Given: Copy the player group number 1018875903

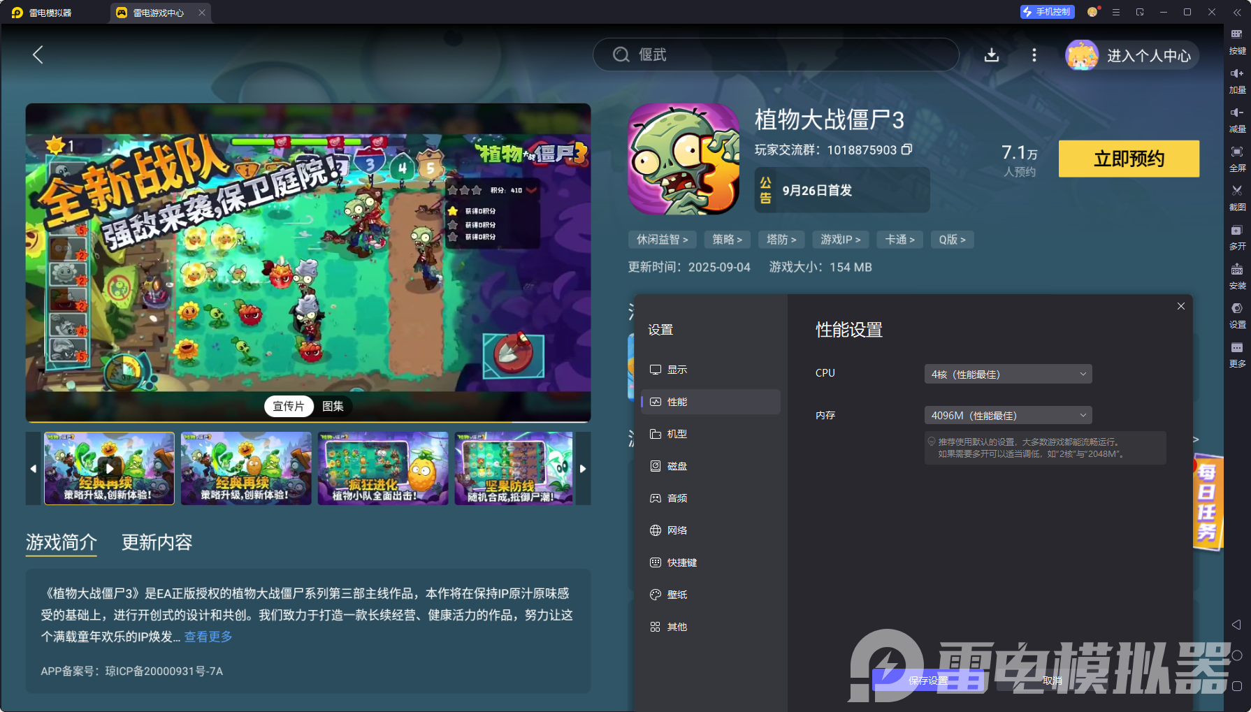Looking at the screenshot, I should pyautogui.click(x=907, y=150).
